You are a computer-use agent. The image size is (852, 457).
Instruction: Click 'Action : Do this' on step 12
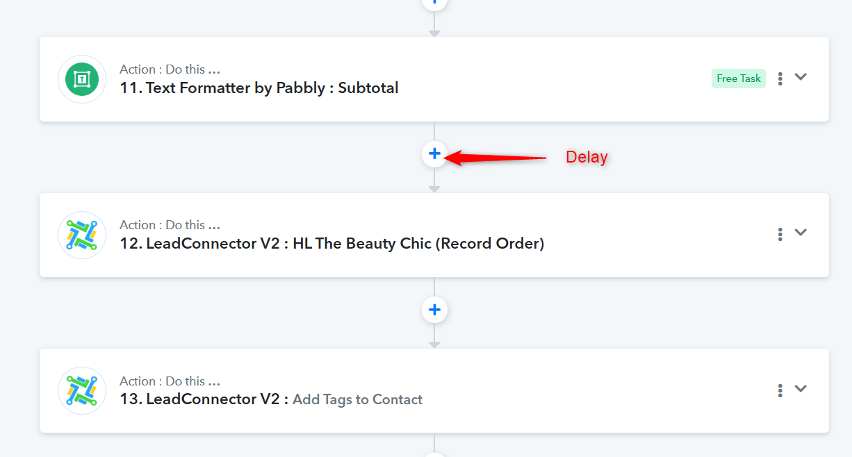[170, 225]
